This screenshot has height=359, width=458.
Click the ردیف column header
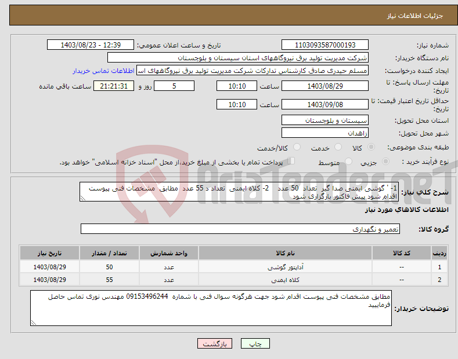tap(439, 253)
